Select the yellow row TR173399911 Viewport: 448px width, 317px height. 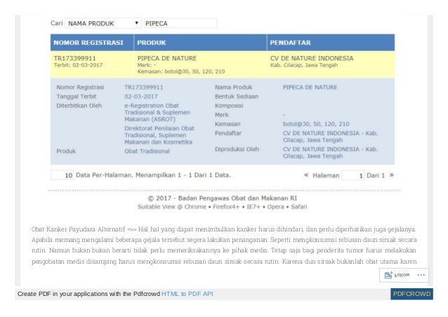pyautogui.click(x=223, y=65)
